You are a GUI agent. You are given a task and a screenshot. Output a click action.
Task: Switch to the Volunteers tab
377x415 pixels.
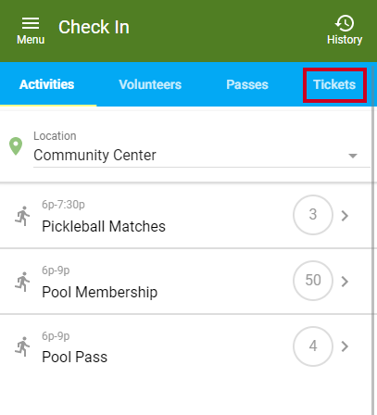[x=150, y=84]
